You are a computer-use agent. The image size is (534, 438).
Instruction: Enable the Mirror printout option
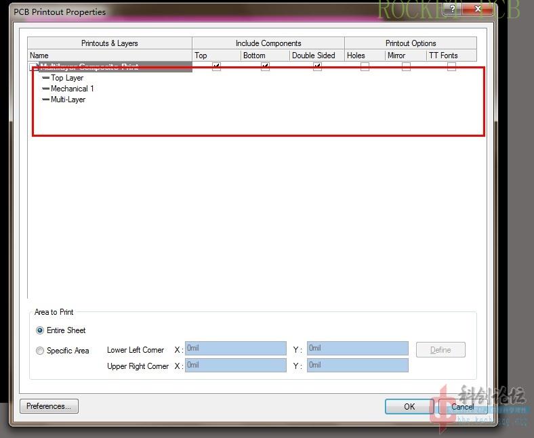tap(406, 66)
